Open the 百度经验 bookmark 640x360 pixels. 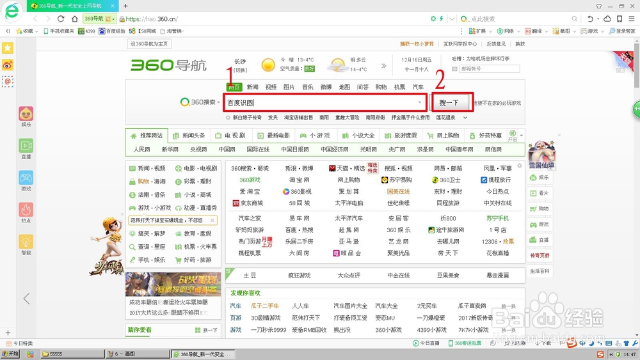point(112,31)
